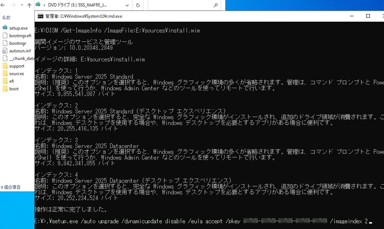Image resolution: width=384 pixels, height=229 pixels.
Task: Click the DISM /Get-ImageInfo command line
Action: point(117,31)
